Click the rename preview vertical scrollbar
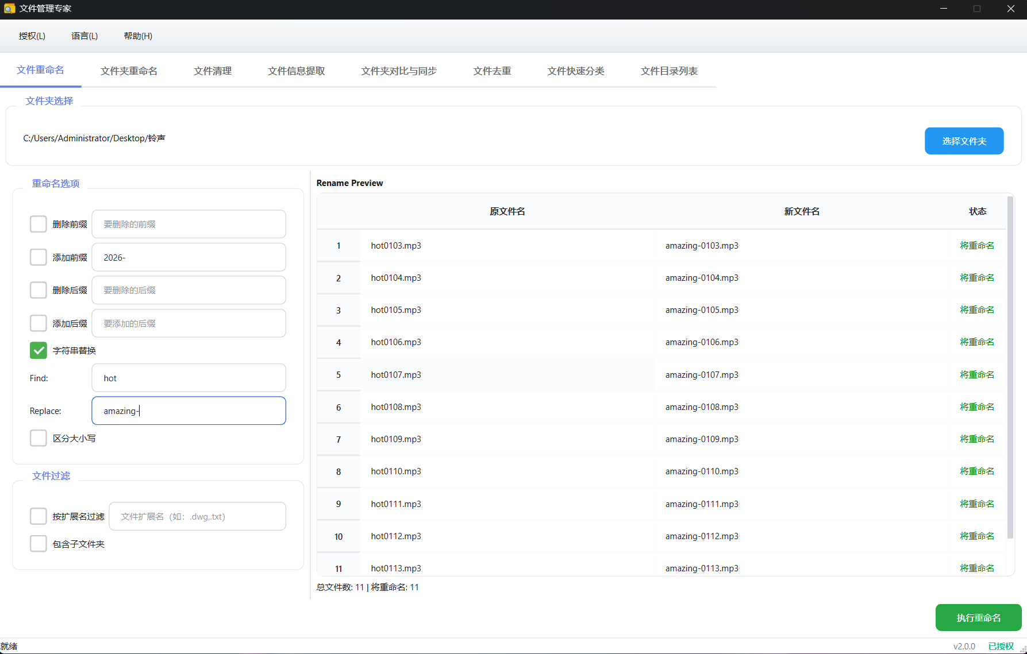1027x654 pixels. 1010,367
